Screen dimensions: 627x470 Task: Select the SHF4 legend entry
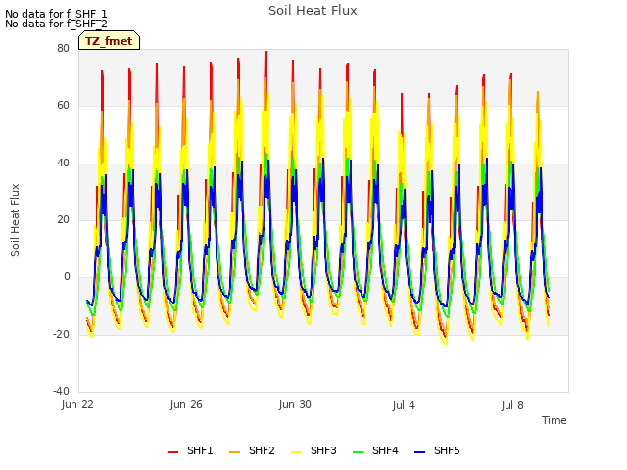[375, 450]
